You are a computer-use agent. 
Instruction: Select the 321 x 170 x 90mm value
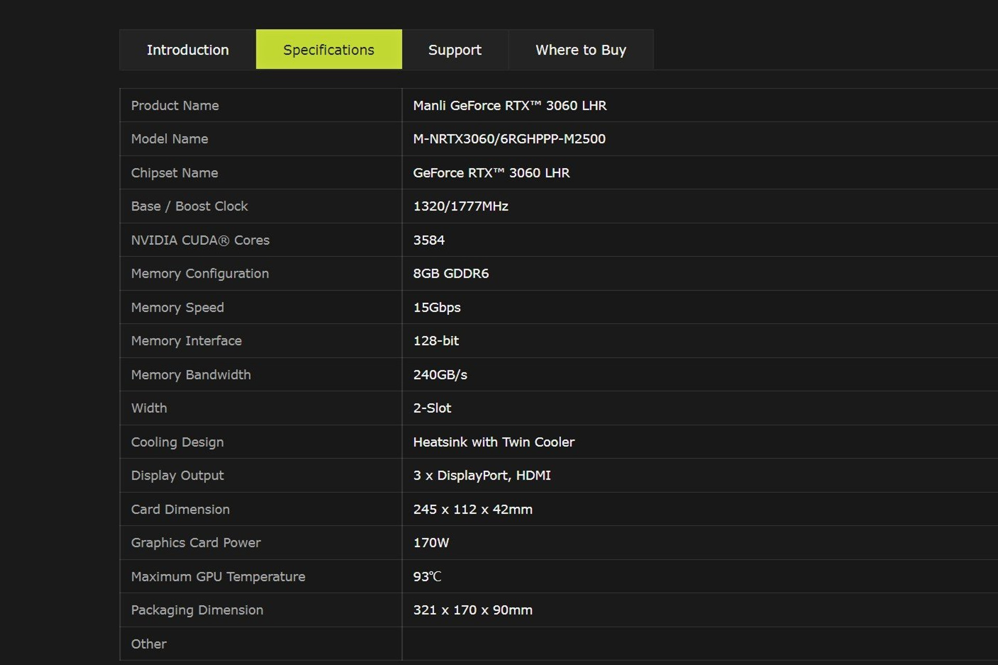[x=473, y=610]
